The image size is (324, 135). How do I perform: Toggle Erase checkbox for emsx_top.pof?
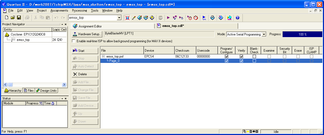[x=298, y=57]
